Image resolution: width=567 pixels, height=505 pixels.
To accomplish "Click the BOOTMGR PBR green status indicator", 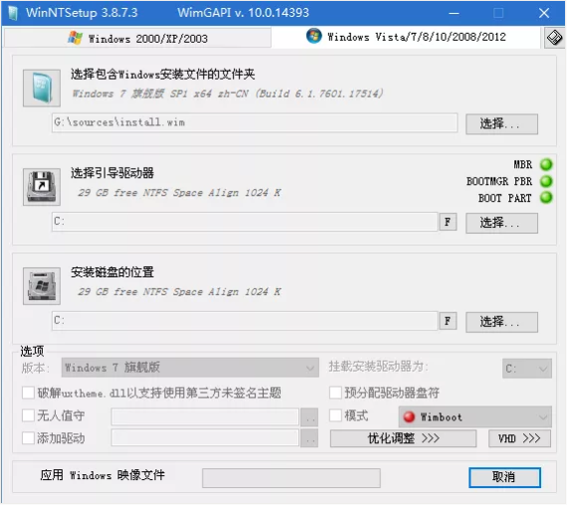I will pyautogui.click(x=546, y=181).
